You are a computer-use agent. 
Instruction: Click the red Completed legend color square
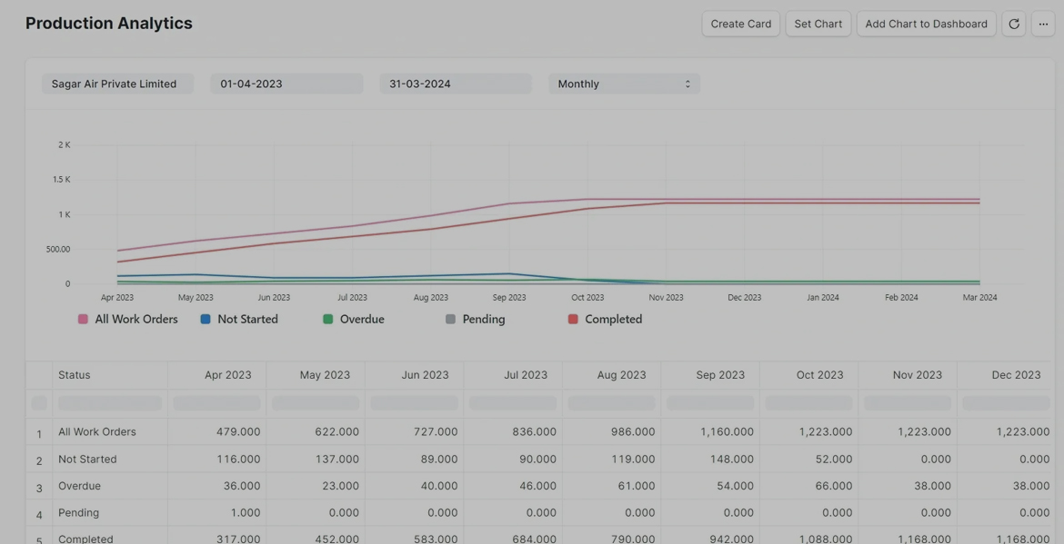573,319
